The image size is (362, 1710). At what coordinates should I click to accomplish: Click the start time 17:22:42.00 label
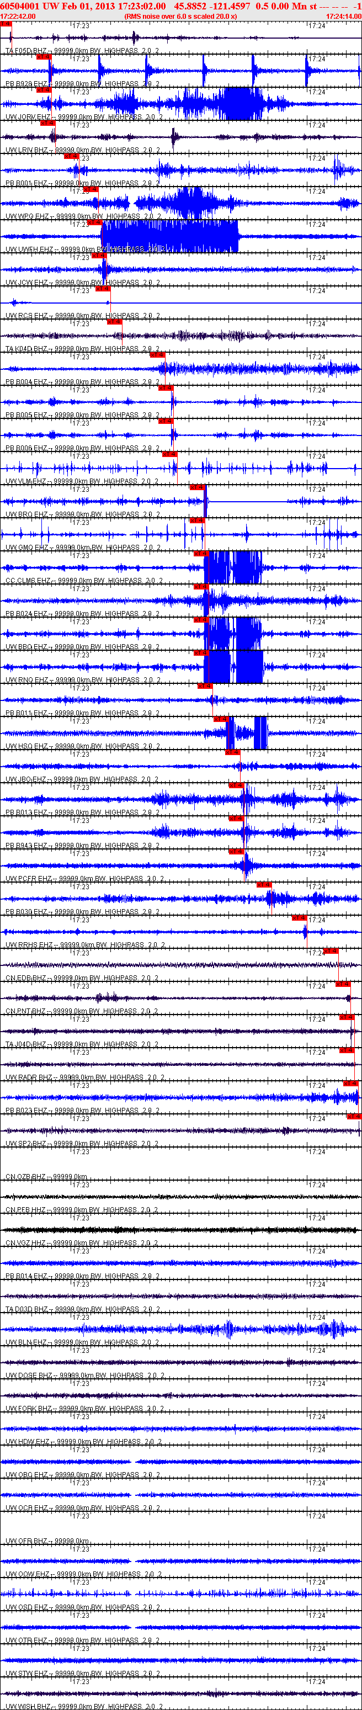click(18, 16)
